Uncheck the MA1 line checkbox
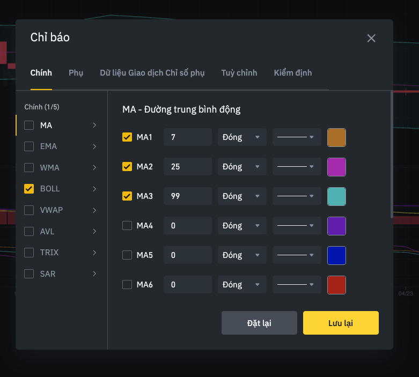 [x=127, y=137]
